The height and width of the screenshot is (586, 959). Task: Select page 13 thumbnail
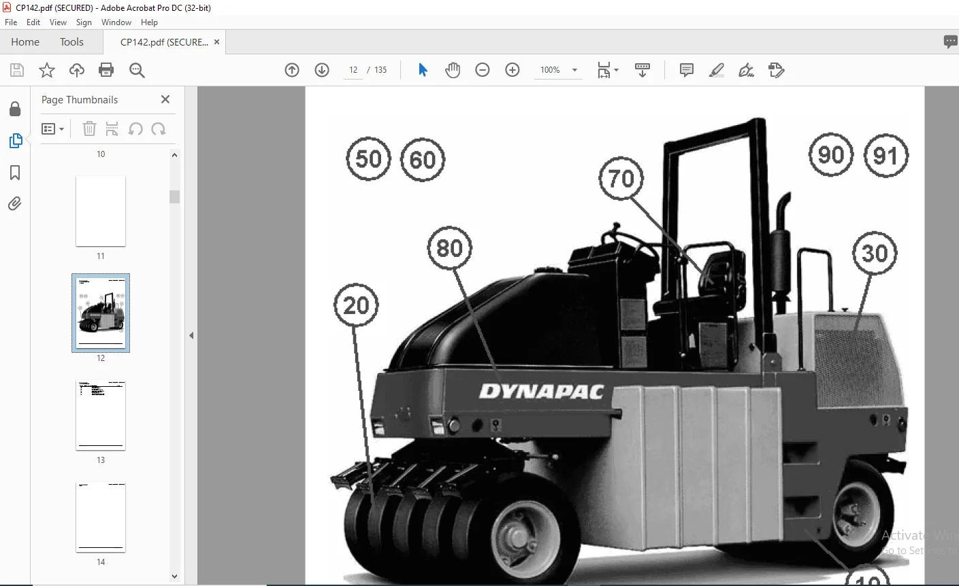click(101, 415)
